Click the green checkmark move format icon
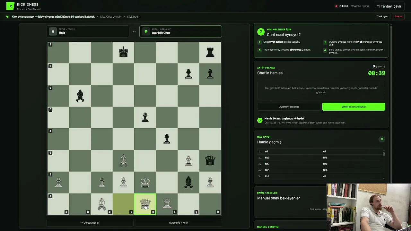This screenshot has width=411, height=231. [x=260, y=120]
